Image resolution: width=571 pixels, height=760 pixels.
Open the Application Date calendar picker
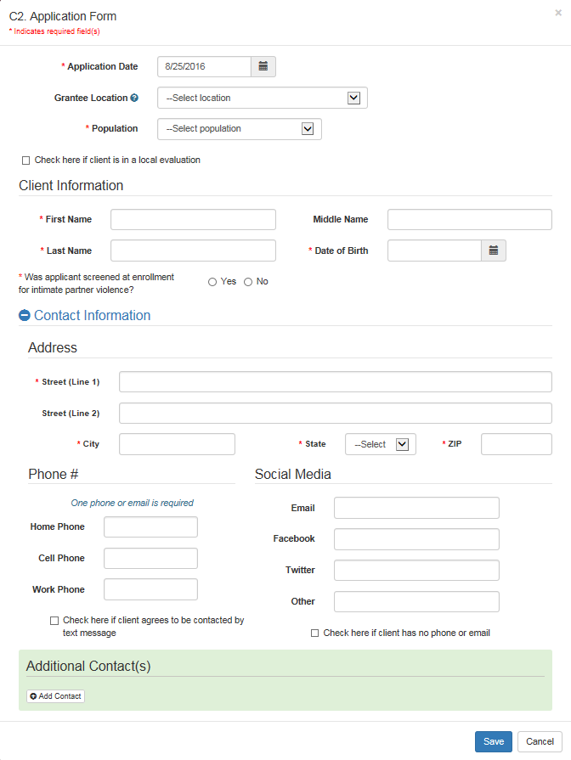[x=263, y=66]
